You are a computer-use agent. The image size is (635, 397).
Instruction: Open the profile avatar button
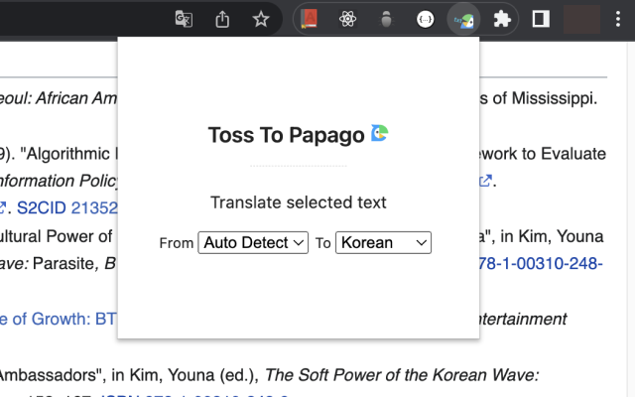[x=581, y=19]
